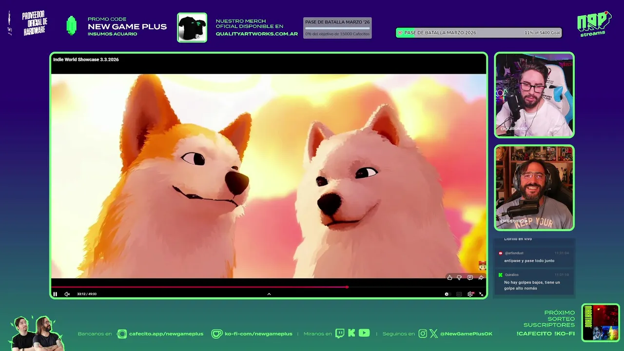Unmute the video with the speaker icon
The image size is (624, 351).
click(67, 294)
